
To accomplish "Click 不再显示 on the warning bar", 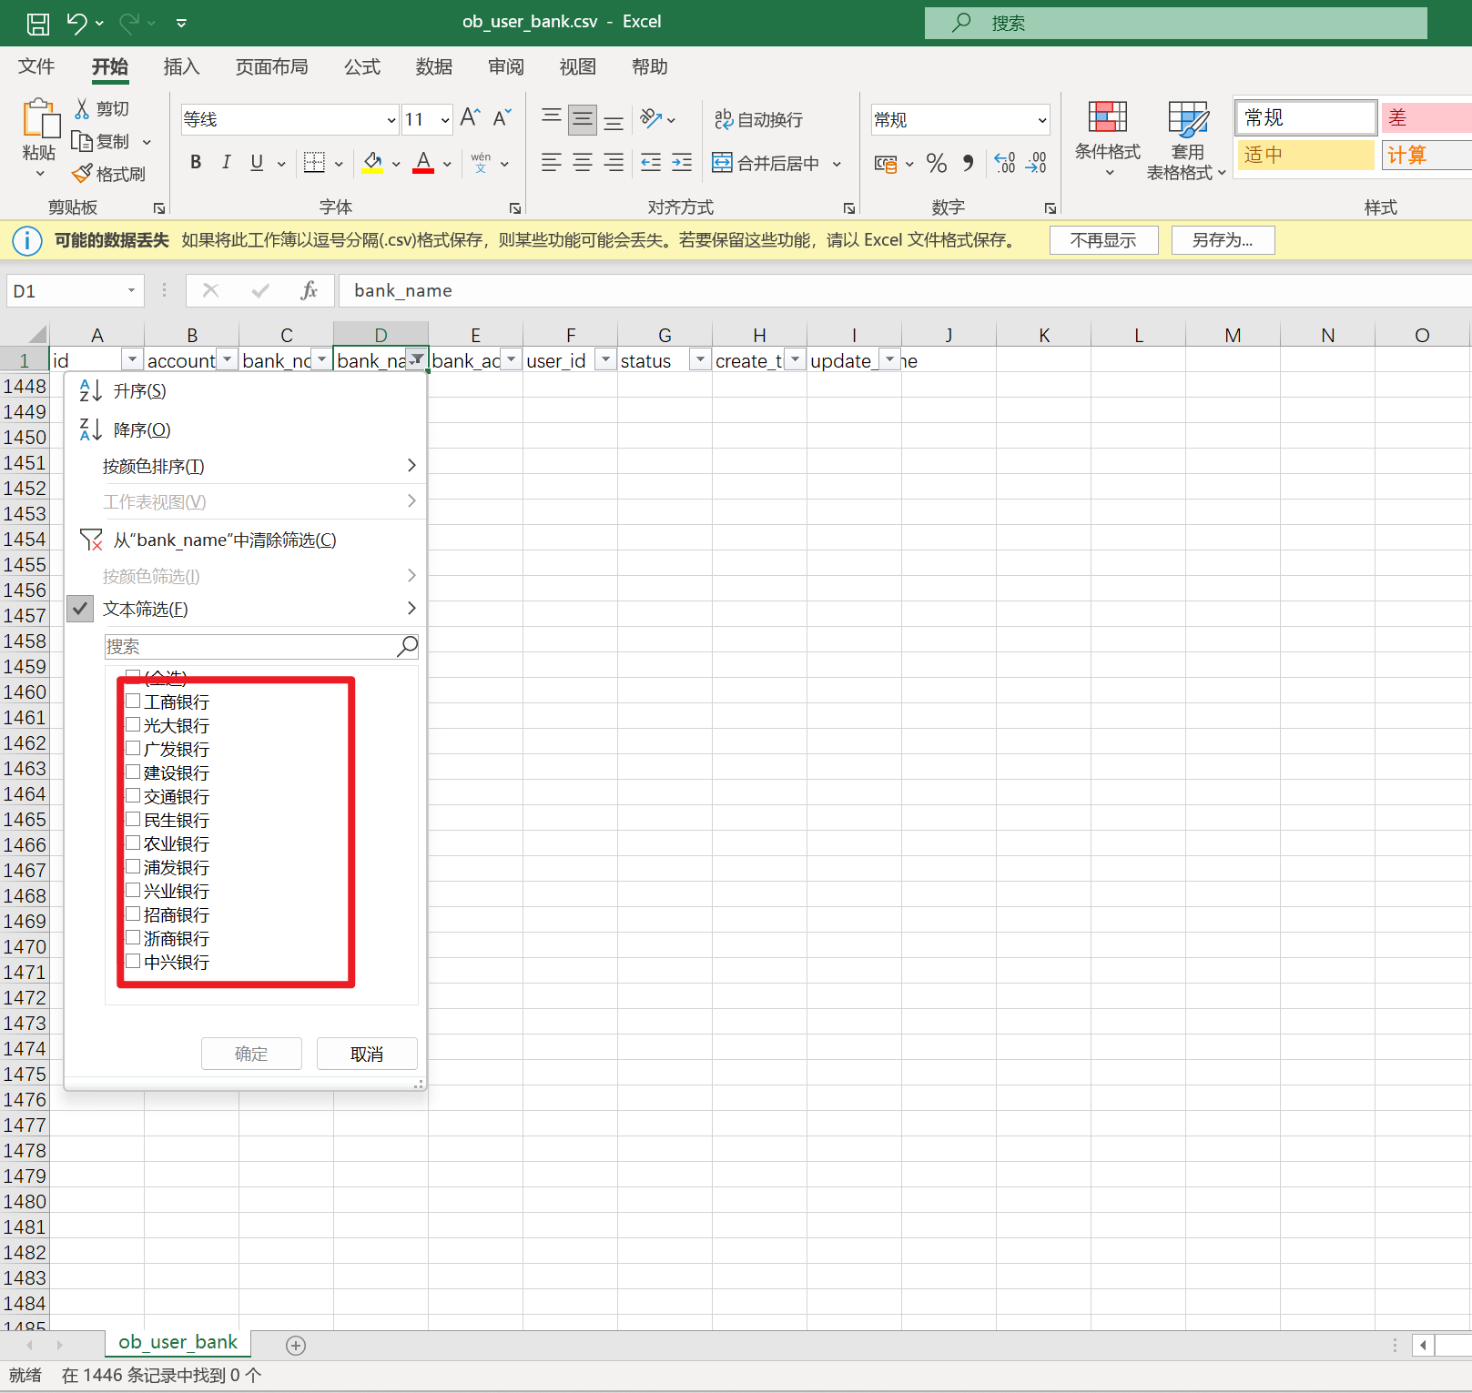I will pos(1103,240).
